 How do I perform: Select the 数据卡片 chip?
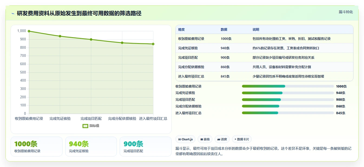242,139
